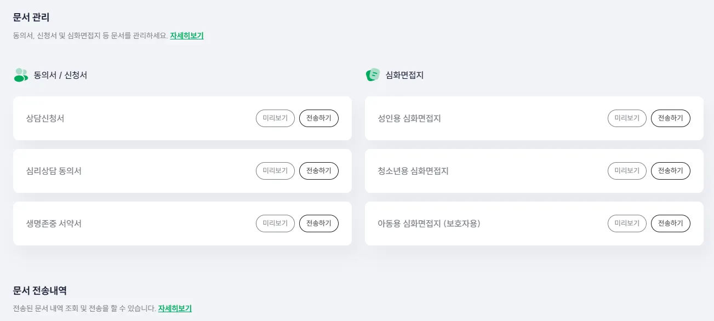Preview the 청소년용 심화면접지
This screenshot has height=321, width=714.
(627, 171)
